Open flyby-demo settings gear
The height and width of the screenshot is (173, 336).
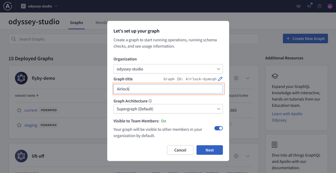point(236,78)
